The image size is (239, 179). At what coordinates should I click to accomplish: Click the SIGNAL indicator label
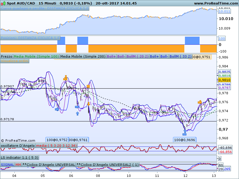pos(7,165)
